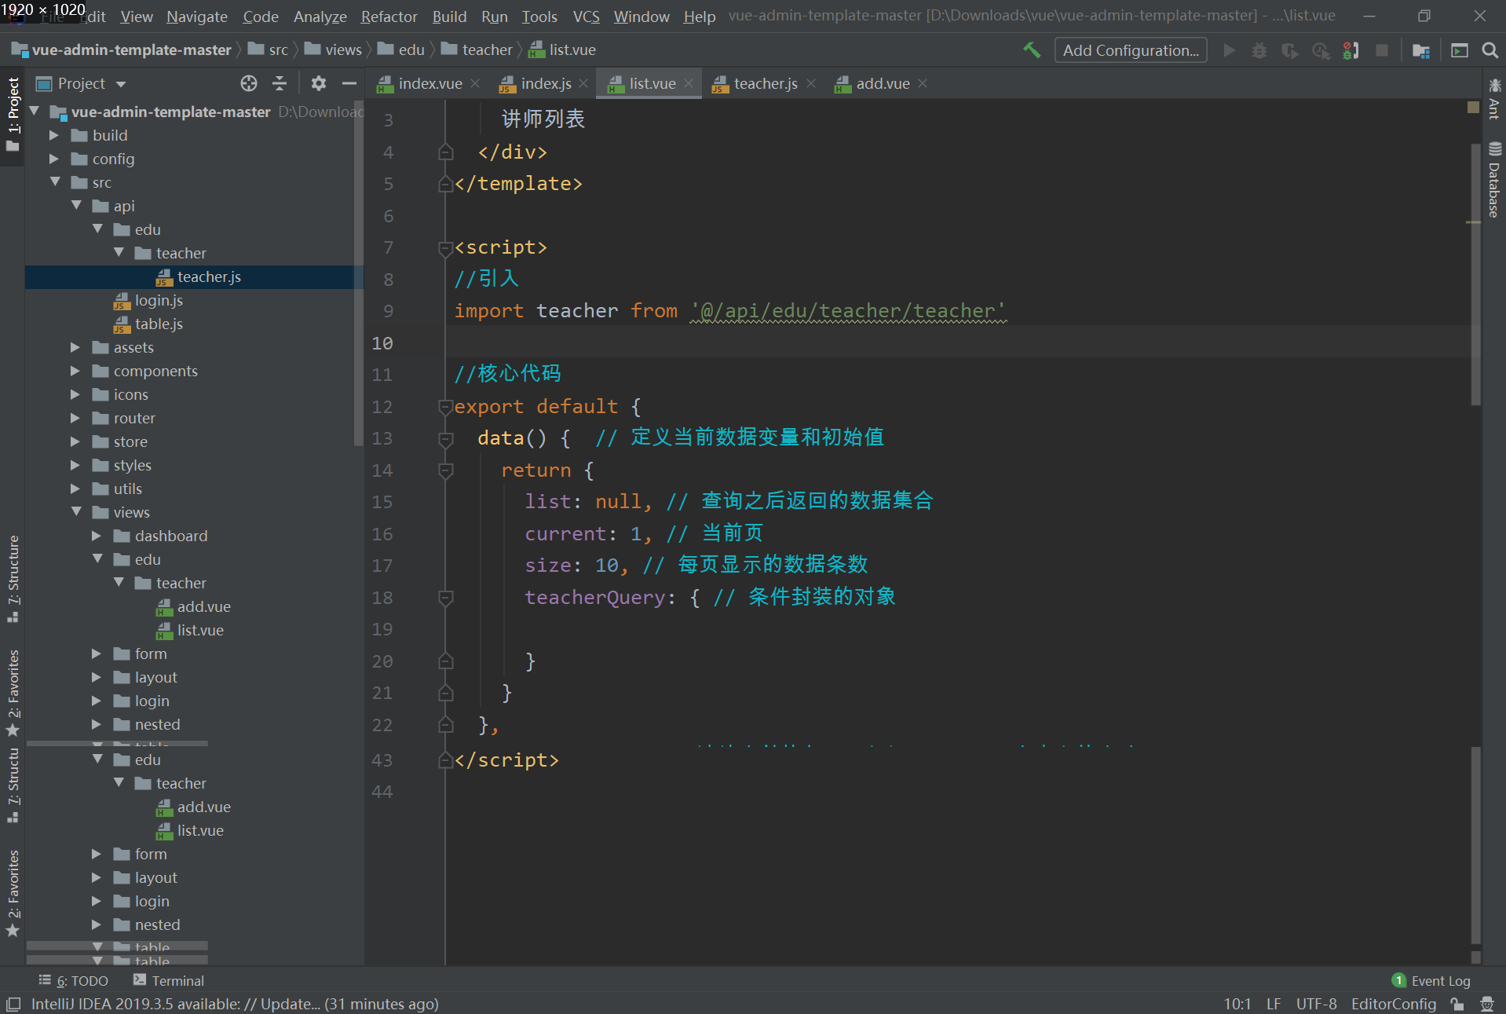
Task: Click the warning indicator at top of gutter
Action: tap(1474, 108)
